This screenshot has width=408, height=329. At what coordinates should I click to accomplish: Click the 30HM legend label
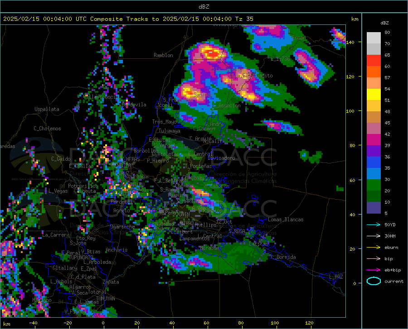click(390, 236)
